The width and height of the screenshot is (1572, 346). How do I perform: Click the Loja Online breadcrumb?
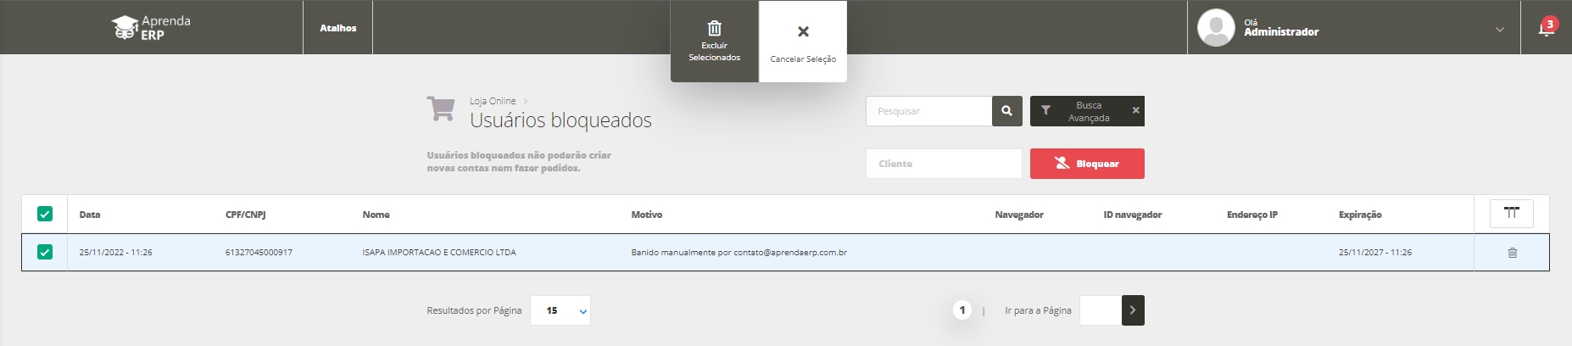[x=493, y=101]
